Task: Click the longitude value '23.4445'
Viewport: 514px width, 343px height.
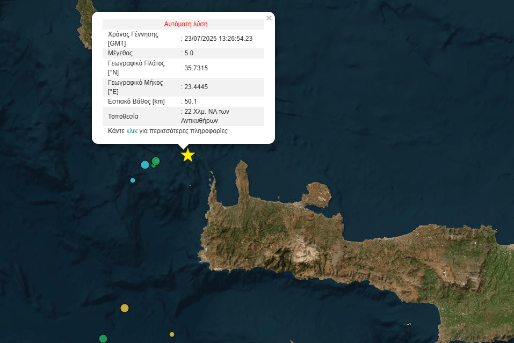Action: click(x=196, y=87)
